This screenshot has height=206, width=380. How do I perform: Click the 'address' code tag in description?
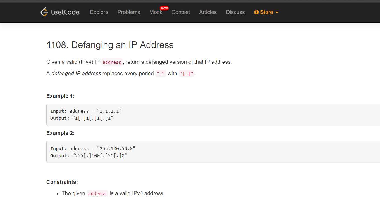(112, 62)
